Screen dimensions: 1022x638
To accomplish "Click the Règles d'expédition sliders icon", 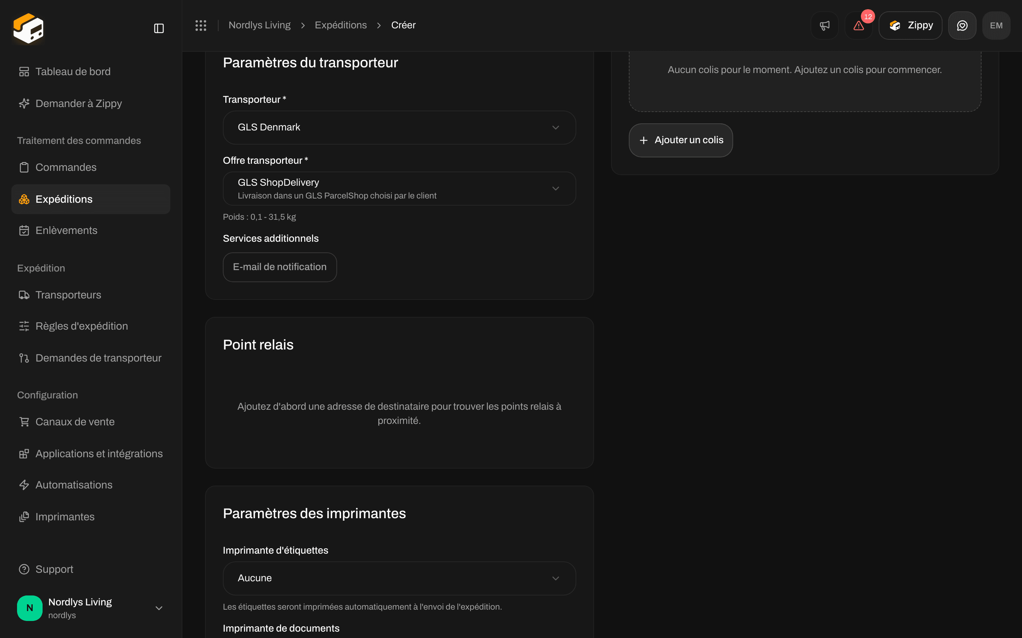I will 24,326.
